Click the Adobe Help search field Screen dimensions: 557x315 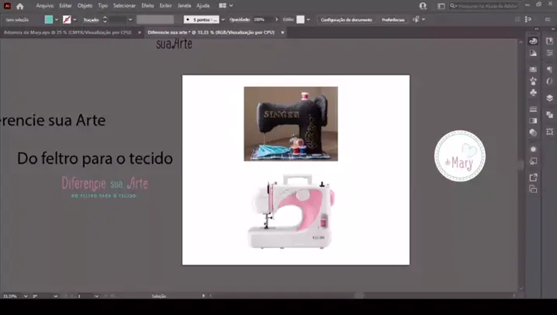483,6
